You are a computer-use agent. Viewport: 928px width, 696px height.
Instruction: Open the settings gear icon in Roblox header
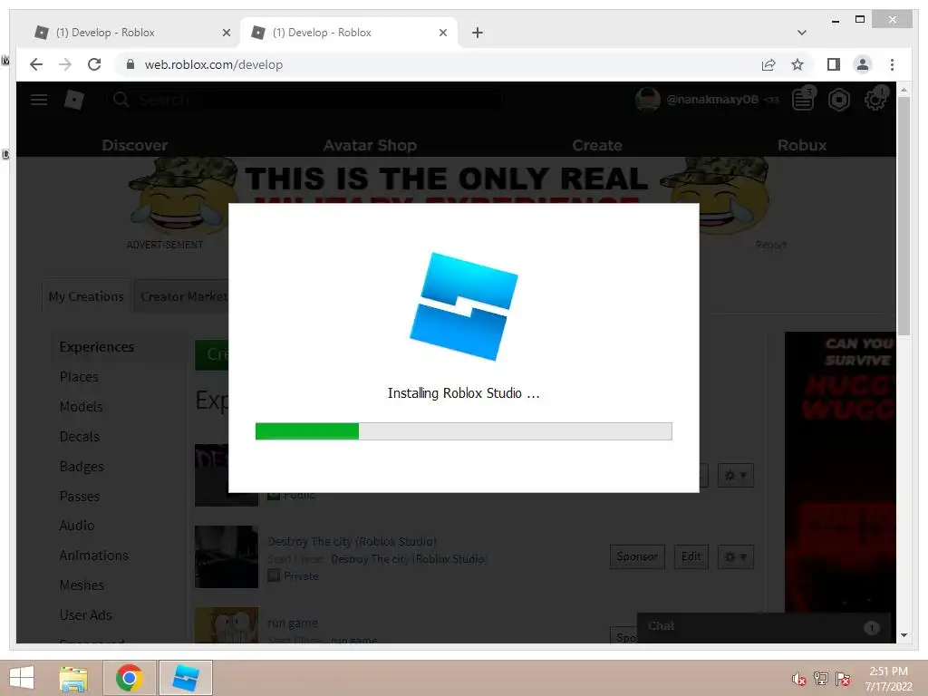(x=875, y=100)
